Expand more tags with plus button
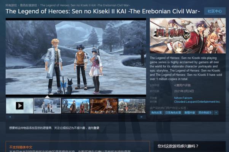 click(216, 112)
